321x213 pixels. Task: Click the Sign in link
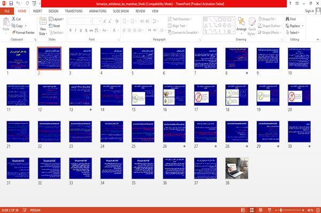point(309,11)
